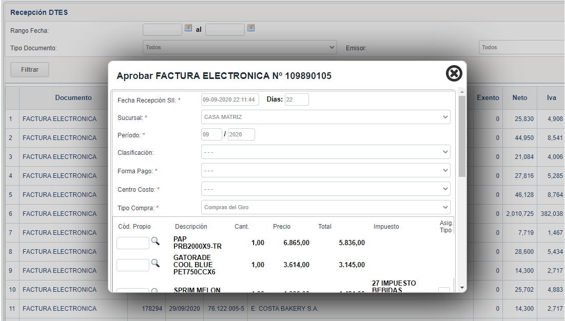
Task: Click the Cód. Propio field for PAP item
Action: pos(132,243)
